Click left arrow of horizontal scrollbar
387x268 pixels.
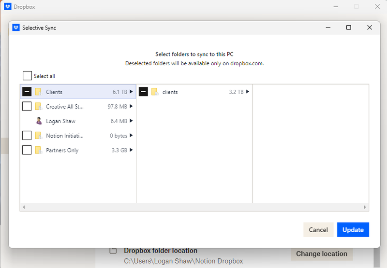click(x=24, y=207)
